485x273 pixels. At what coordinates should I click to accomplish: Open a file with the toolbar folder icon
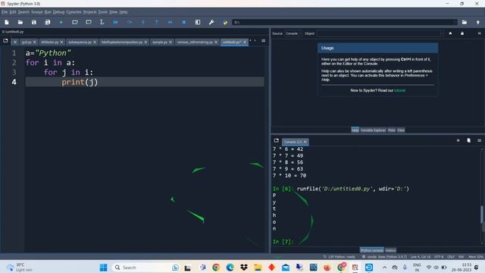[20, 22]
